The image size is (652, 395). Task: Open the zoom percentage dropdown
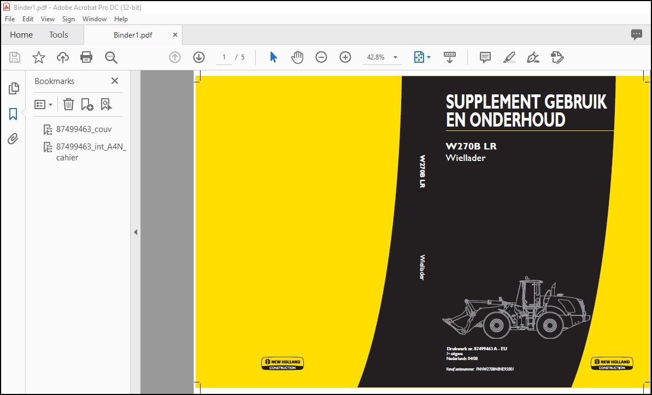[396, 57]
